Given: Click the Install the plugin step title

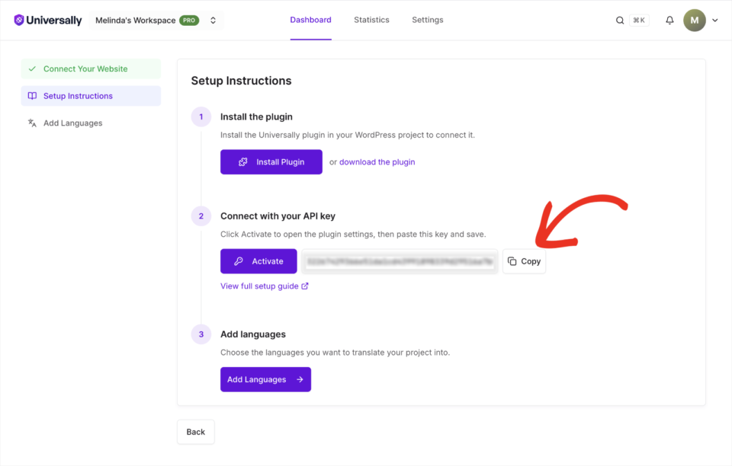Looking at the screenshot, I should (256, 116).
